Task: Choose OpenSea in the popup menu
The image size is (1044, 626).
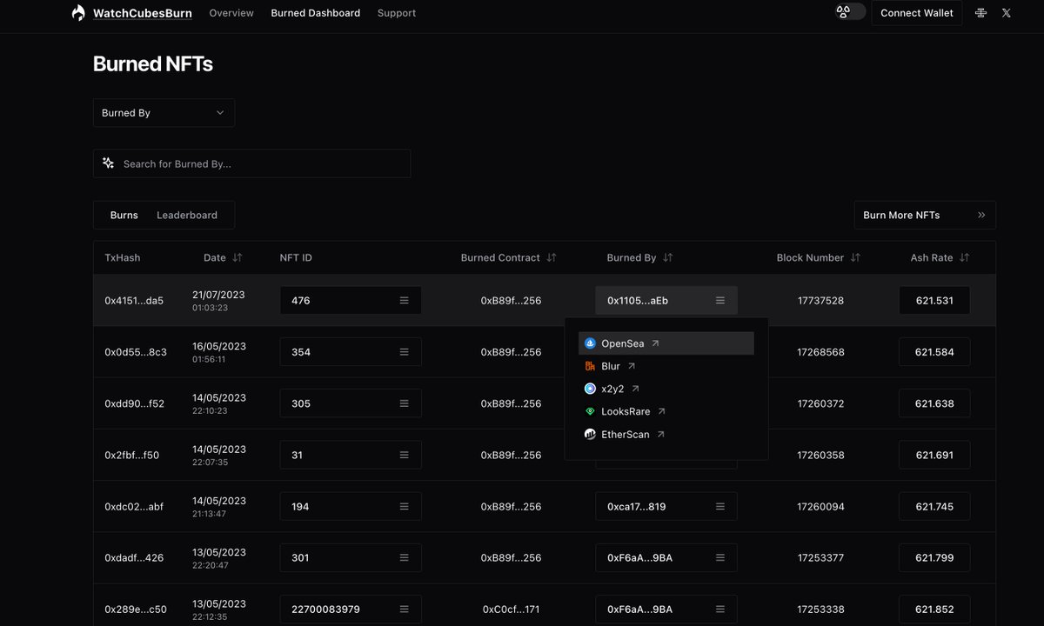Action: [x=666, y=343]
